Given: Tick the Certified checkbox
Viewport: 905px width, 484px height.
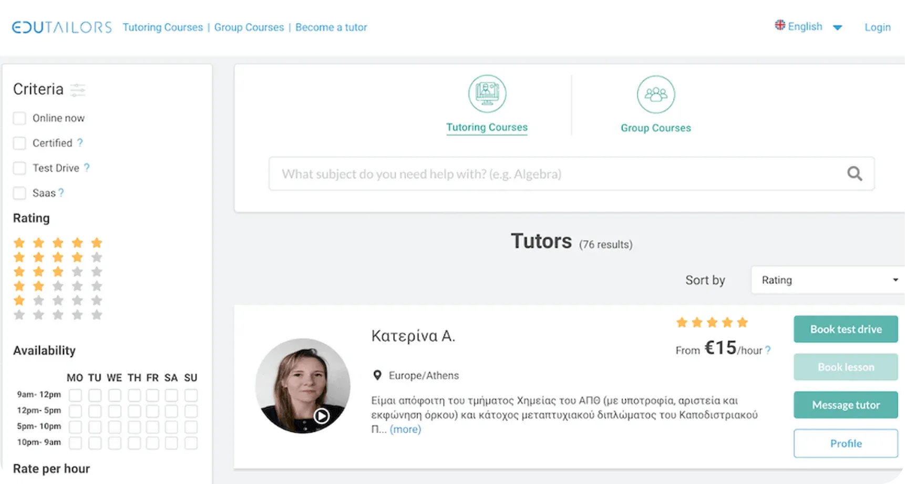Looking at the screenshot, I should point(19,143).
